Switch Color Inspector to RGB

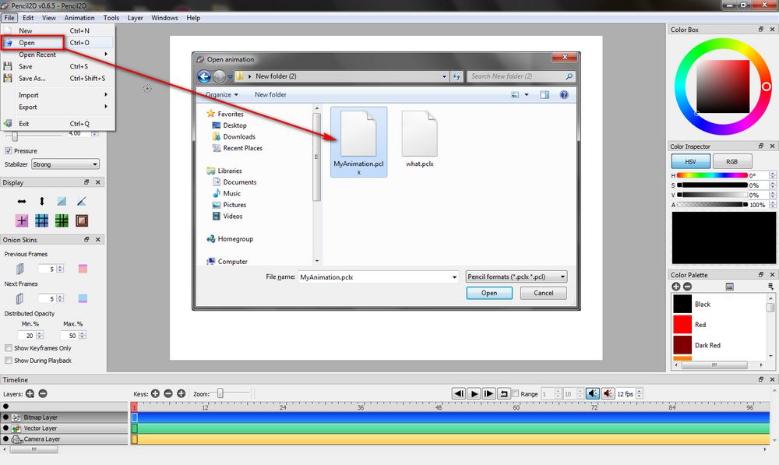pyautogui.click(x=731, y=161)
